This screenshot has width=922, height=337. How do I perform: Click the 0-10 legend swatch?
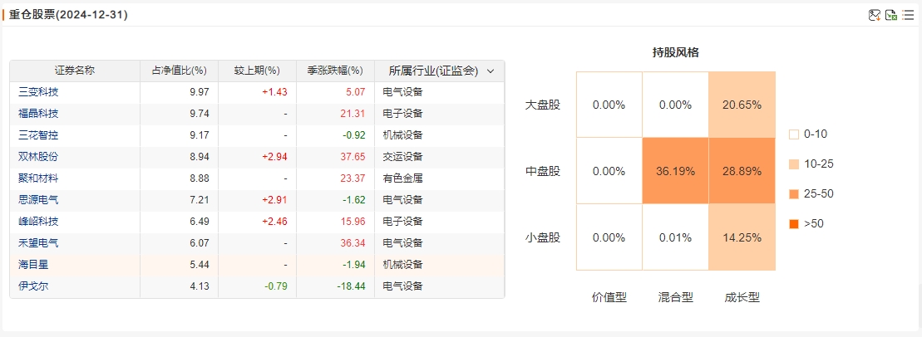pos(794,134)
